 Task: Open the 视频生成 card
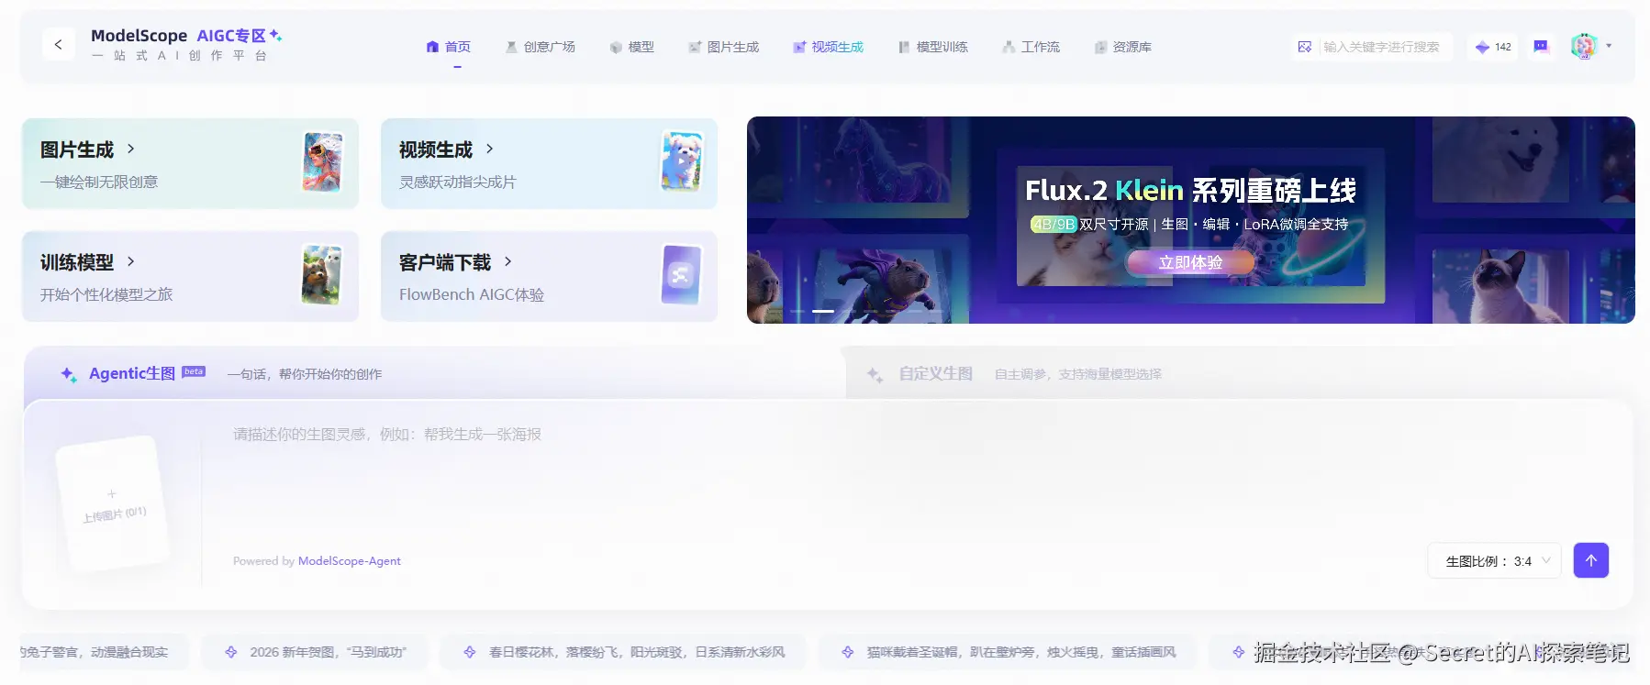[549, 163]
